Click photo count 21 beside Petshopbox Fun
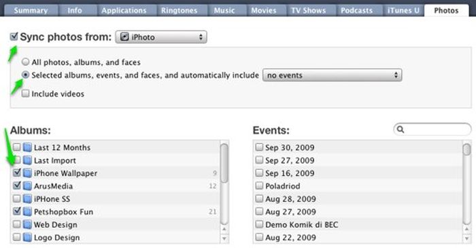The height and width of the screenshot is (248, 476). (213, 211)
